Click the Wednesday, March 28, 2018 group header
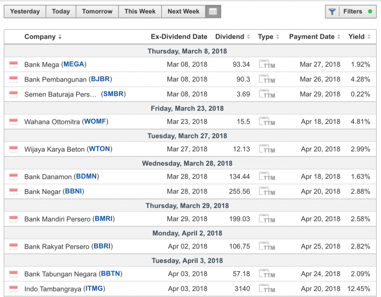Image resolution: width=381 pixels, height=297 pixels. point(188,163)
